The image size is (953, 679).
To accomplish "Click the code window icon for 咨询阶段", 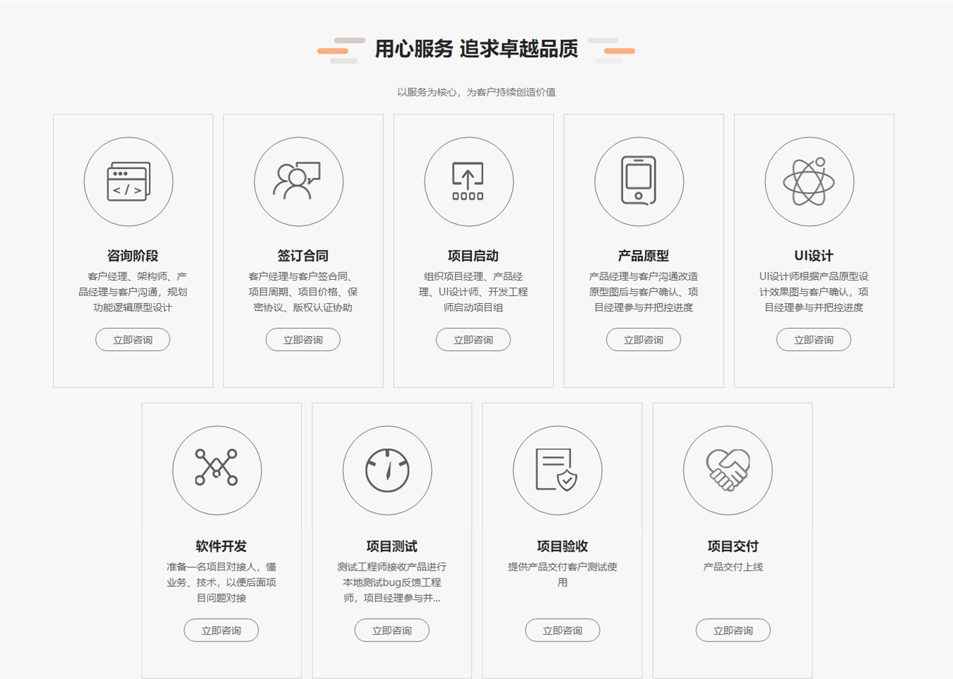I will (x=128, y=182).
